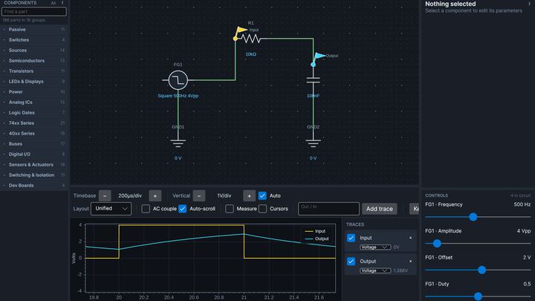Expand the LEDs & Displays group

(34, 82)
